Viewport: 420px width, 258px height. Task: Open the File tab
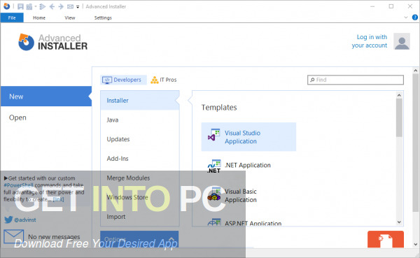click(x=12, y=17)
